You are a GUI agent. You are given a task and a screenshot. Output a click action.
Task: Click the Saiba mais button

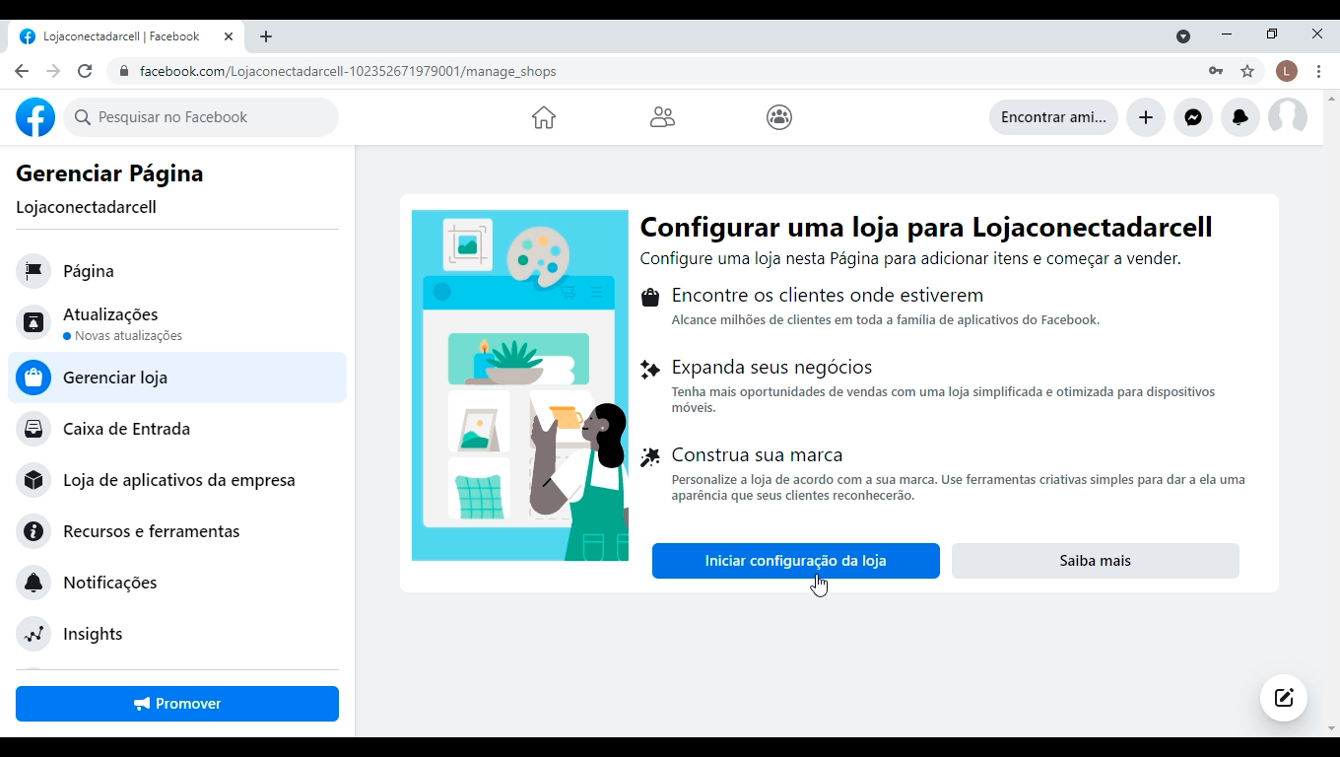1096,561
